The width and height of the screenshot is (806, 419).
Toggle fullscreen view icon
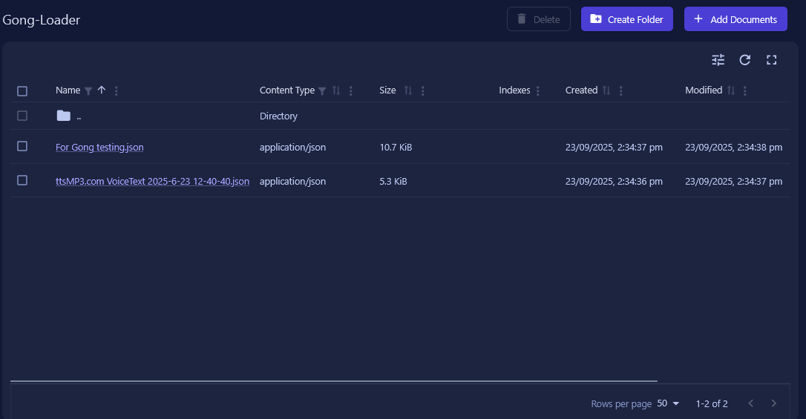pos(771,60)
